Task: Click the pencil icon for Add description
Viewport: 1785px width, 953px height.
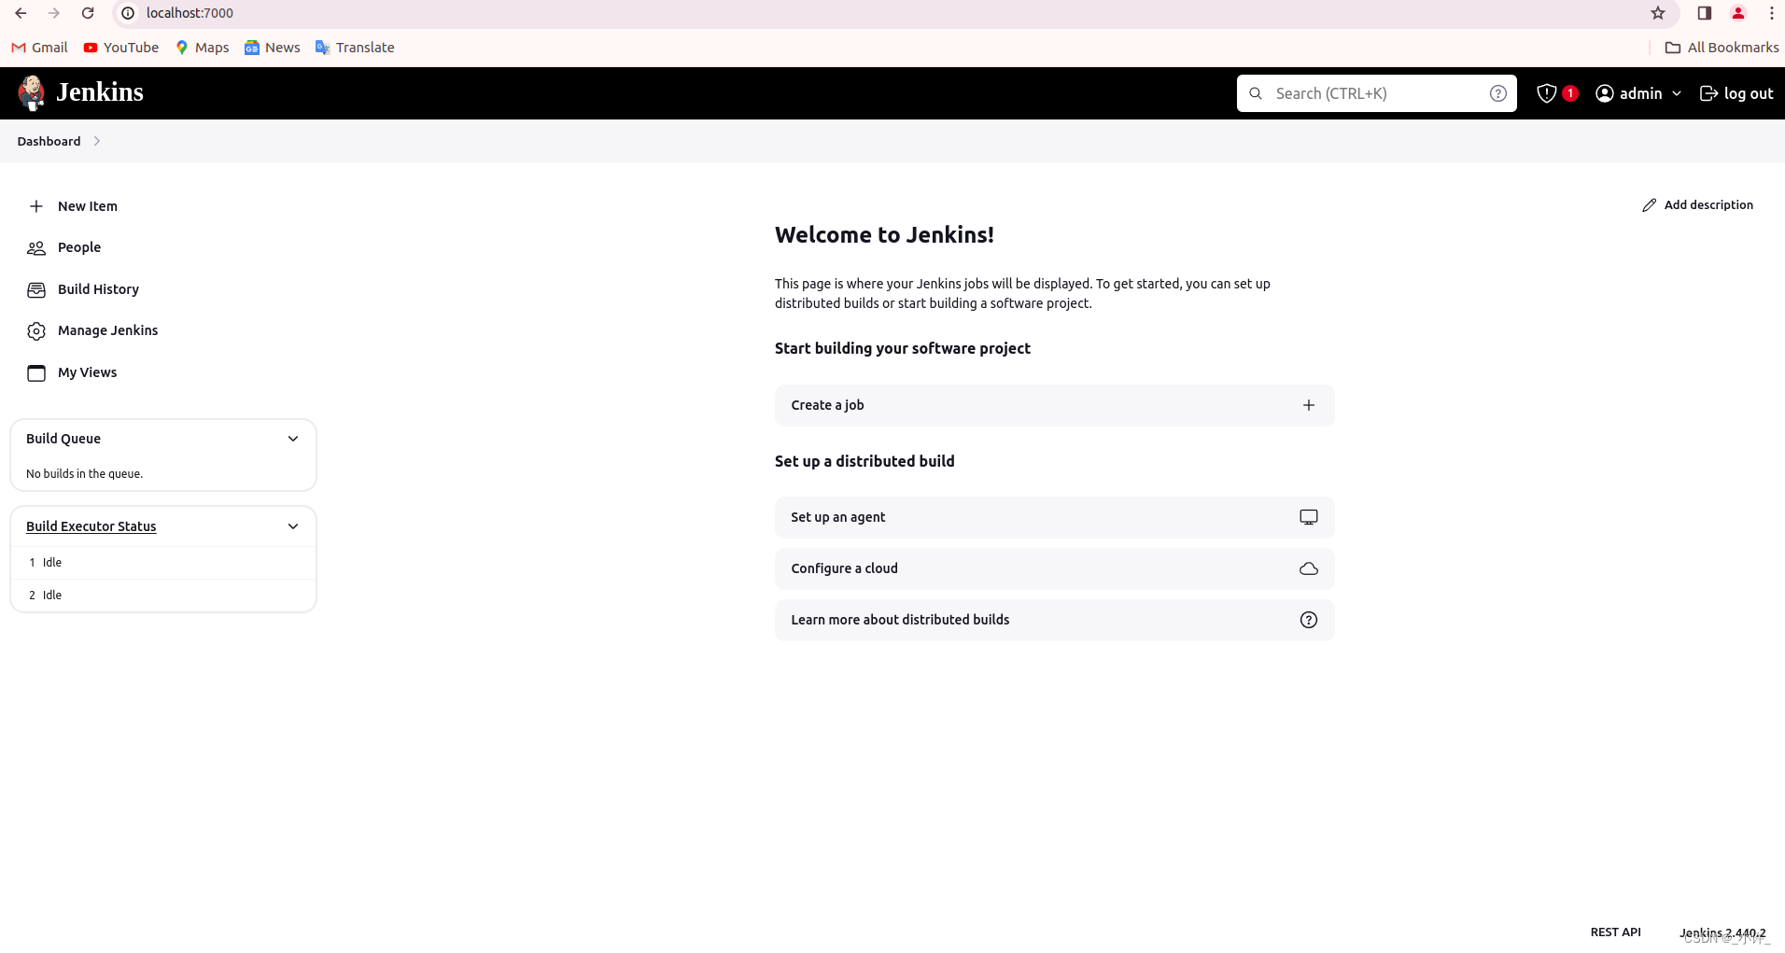Action: [1649, 205]
